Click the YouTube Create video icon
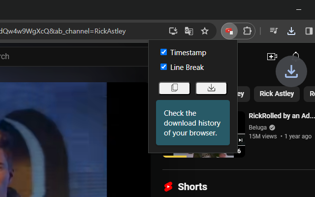The height and width of the screenshot is (197, 315). click(x=272, y=57)
